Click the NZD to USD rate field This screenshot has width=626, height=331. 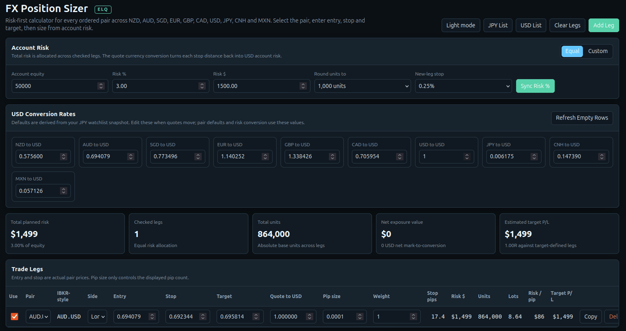coord(43,157)
